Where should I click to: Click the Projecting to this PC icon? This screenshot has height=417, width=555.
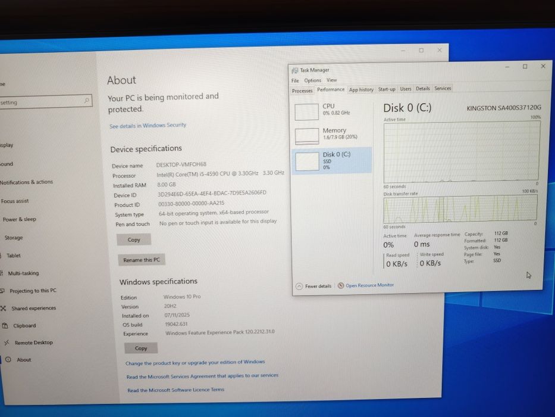pyautogui.click(x=2, y=291)
